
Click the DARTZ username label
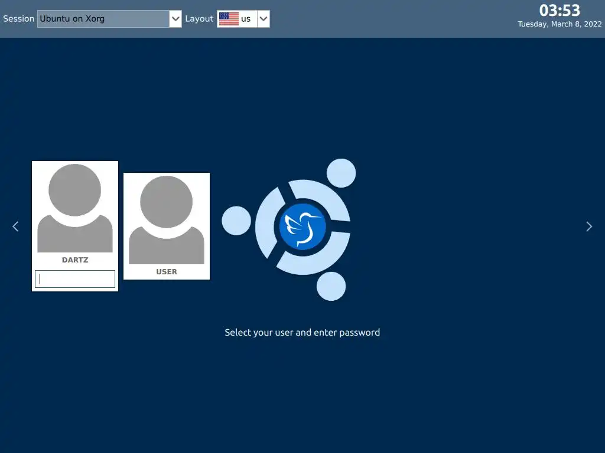point(75,260)
